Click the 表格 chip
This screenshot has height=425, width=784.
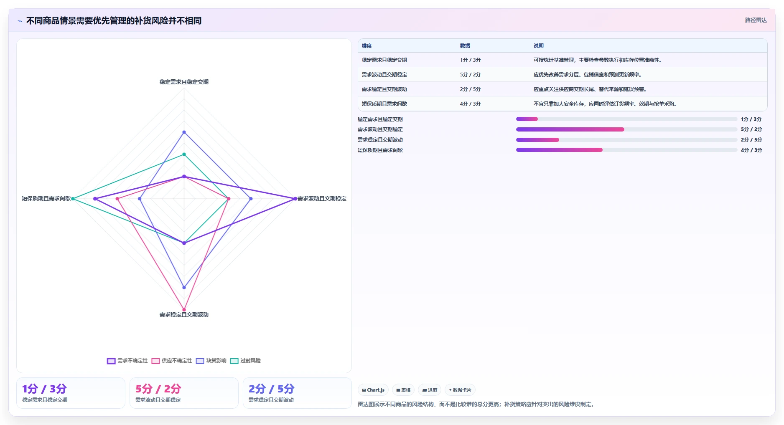pos(403,390)
